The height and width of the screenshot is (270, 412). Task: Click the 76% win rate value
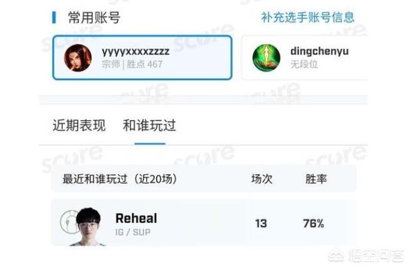(314, 224)
